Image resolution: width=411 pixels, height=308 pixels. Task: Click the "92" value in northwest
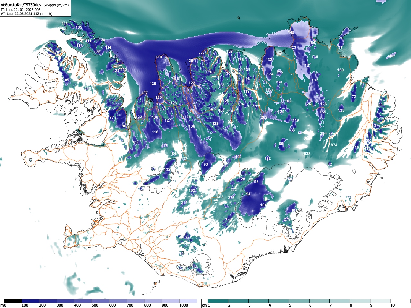(x=115, y=57)
